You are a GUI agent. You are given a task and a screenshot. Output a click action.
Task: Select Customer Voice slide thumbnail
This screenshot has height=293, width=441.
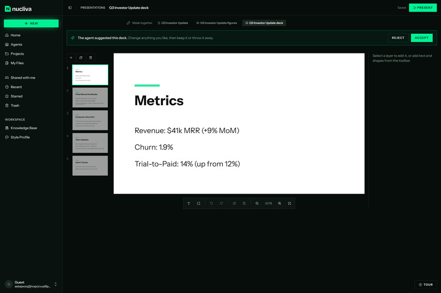coord(90,120)
